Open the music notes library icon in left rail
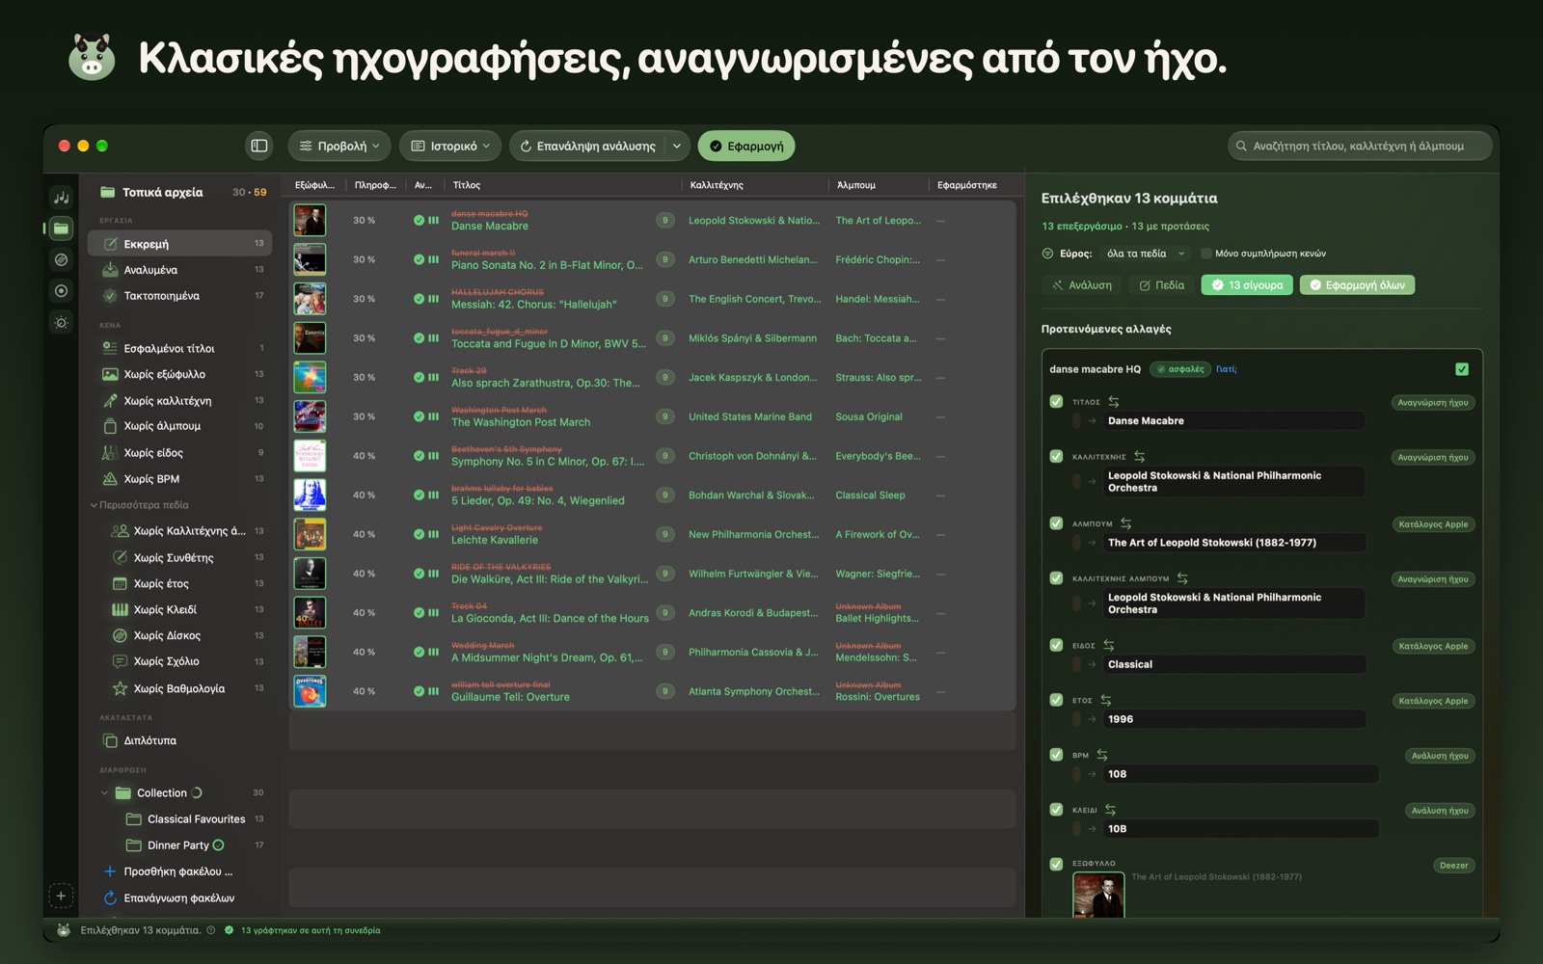 coord(61,198)
